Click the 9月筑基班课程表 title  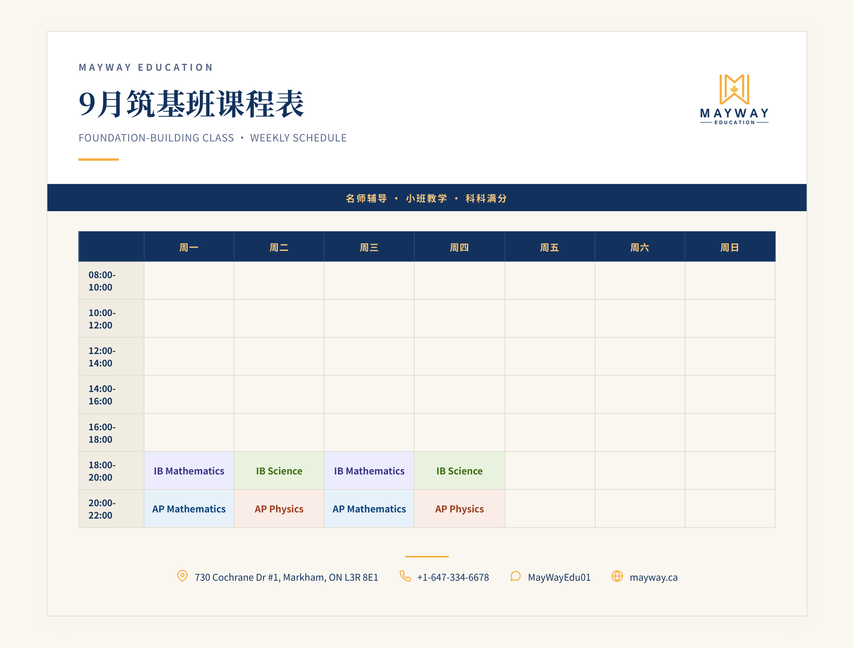pyautogui.click(x=191, y=104)
